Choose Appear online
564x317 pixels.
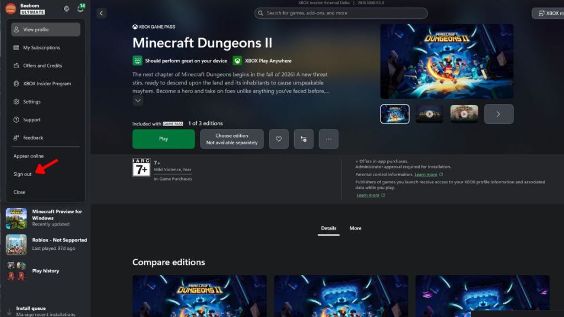(x=29, y=156)
